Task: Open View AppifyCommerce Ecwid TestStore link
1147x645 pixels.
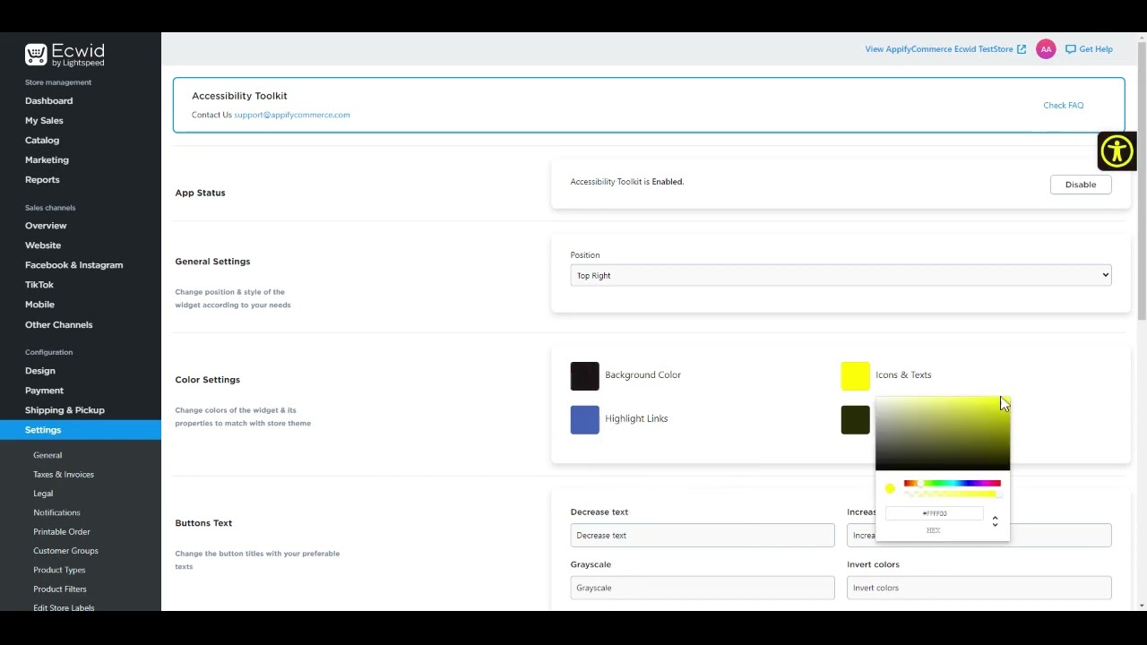Action: click(939, 49)
